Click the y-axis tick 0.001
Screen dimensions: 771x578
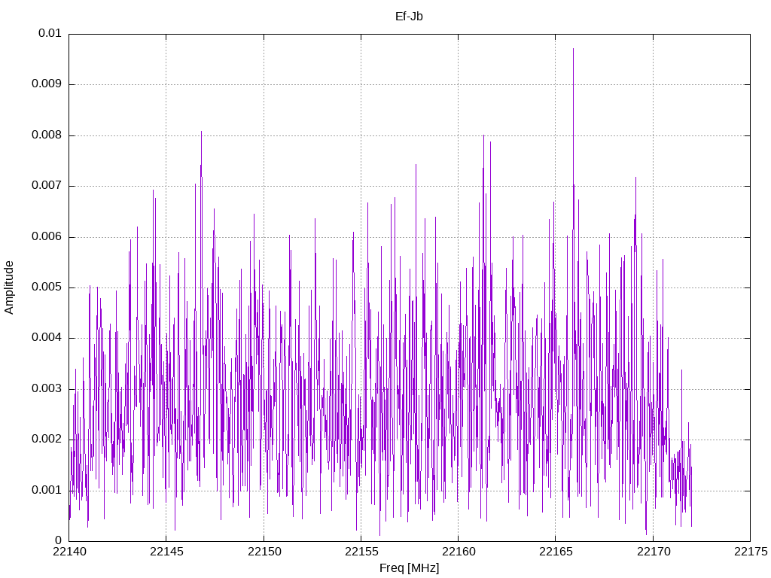pos(47,491)
